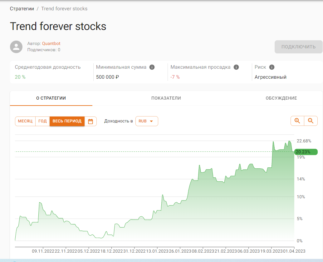Click the Trend forever stocks heading
This screenshot has height=262, width=323.
coord(58,26)
